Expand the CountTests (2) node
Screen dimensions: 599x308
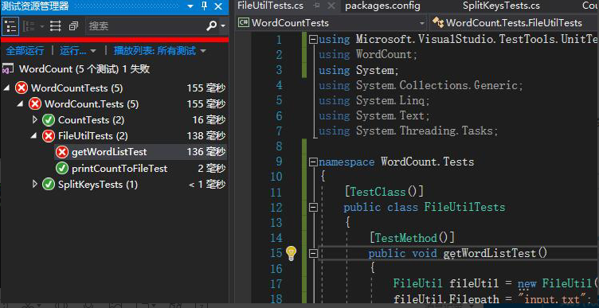[x=35, y=120]
